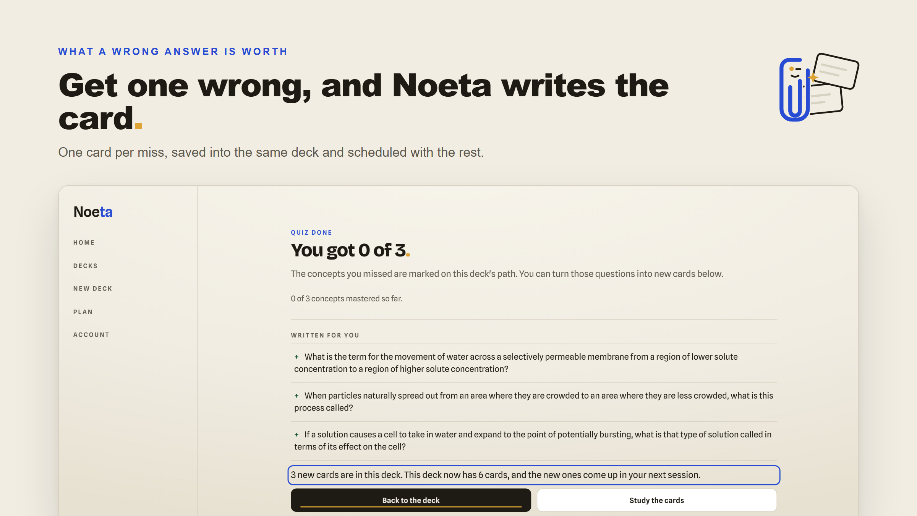Open the Home page
This screenshot has width=917, height=516.
(84, 242)
